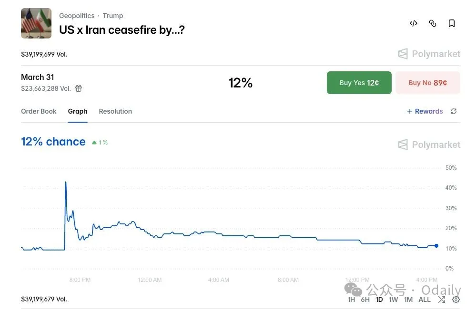Open the Geopolitics category link
The width and height of the screenshot is (476, 309).
(x=76, y=16)
